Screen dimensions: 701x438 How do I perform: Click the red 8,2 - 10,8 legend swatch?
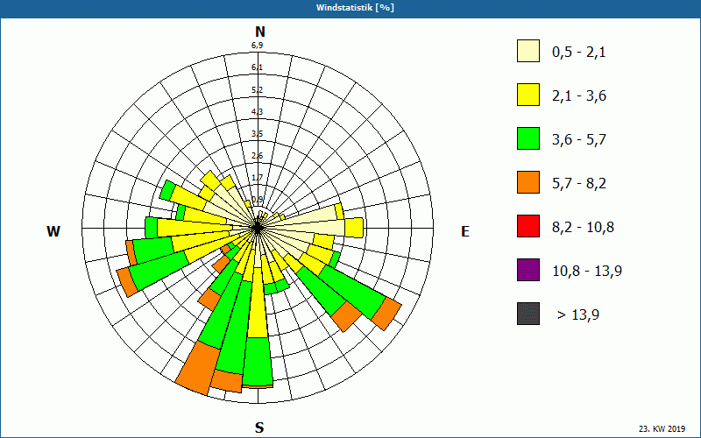528,226
